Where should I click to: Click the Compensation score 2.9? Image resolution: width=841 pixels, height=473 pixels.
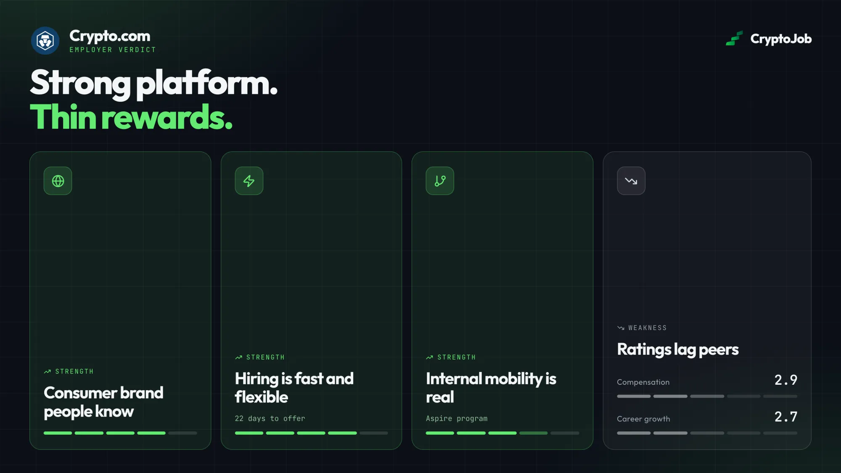786,380
